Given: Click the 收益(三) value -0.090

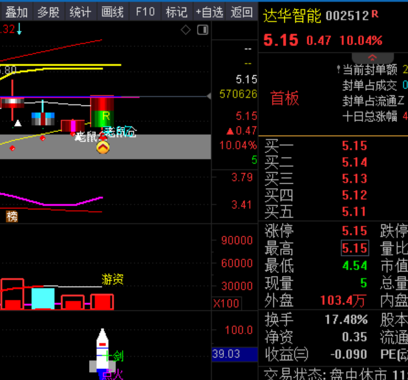Looking at the screenshot, I should coord(349,354).
